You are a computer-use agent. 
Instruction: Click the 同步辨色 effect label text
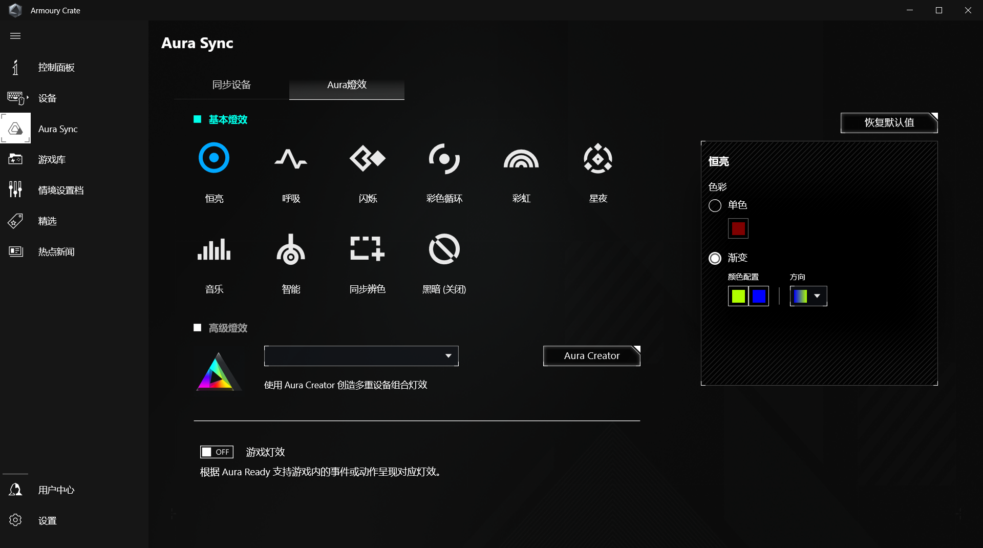(x=368, y=289)
